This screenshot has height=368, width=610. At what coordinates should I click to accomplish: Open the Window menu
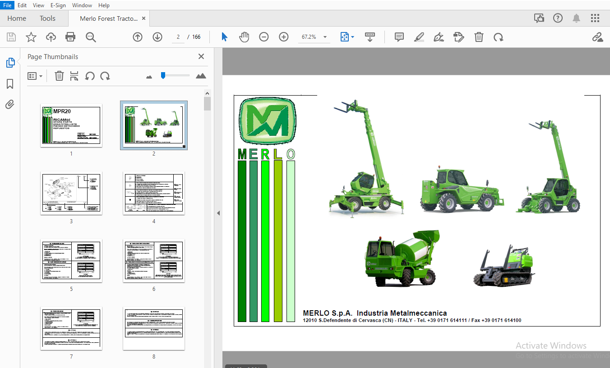[x=82, y=5]
